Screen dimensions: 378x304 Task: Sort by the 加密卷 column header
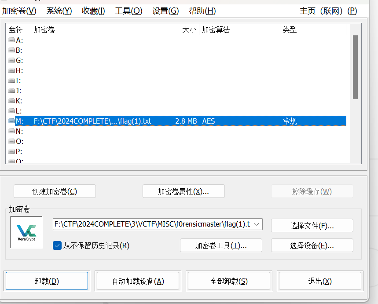coord(97,29)
